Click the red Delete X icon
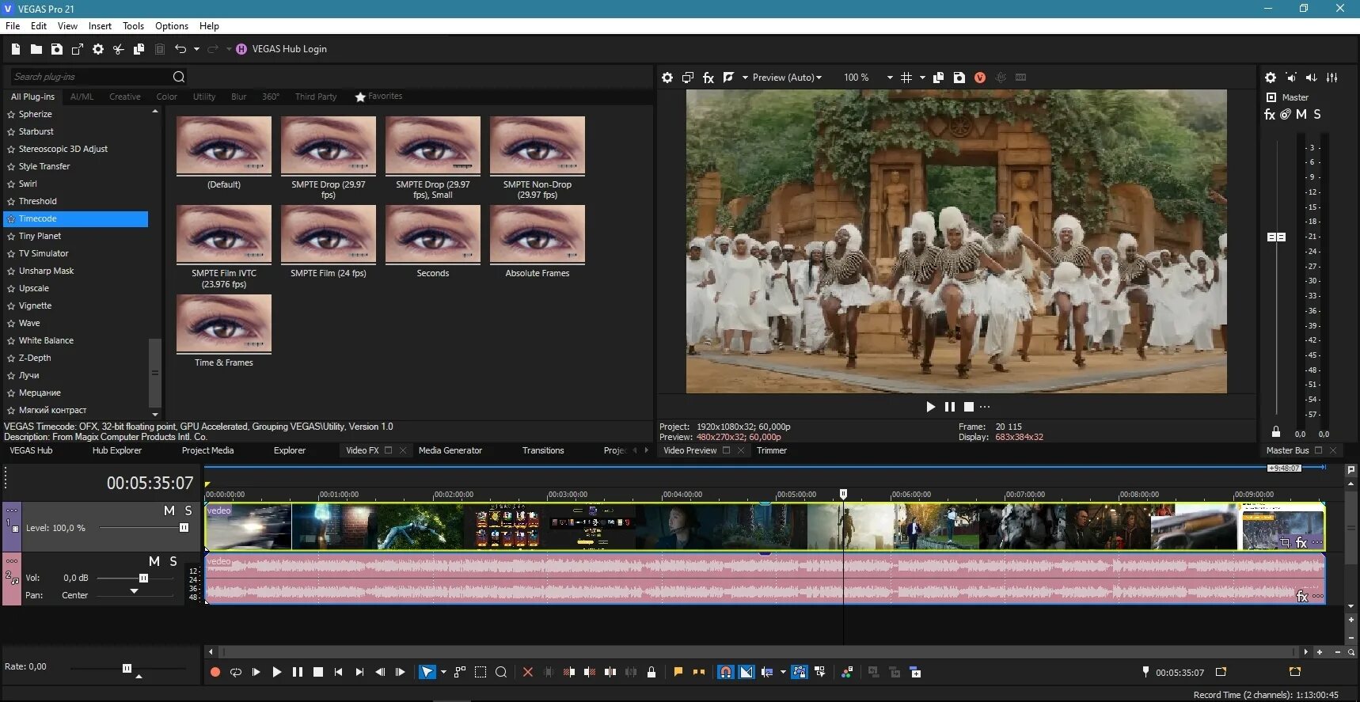Screen dimensions: 1360x702 (528, 672)
